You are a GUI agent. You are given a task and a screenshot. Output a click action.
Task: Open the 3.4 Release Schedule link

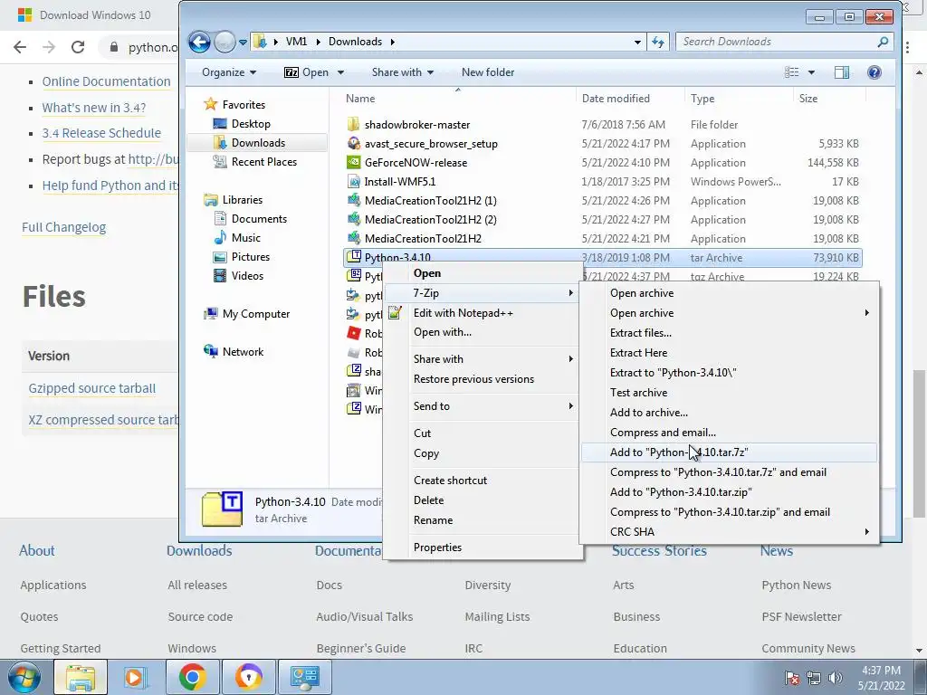(x=101, y=133)
